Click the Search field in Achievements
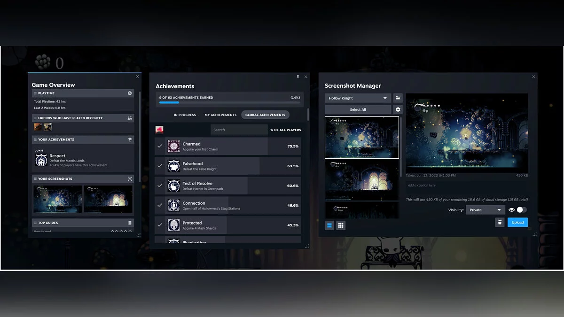The height and width of the screenshot is (317, 564). tap(239, 130)
